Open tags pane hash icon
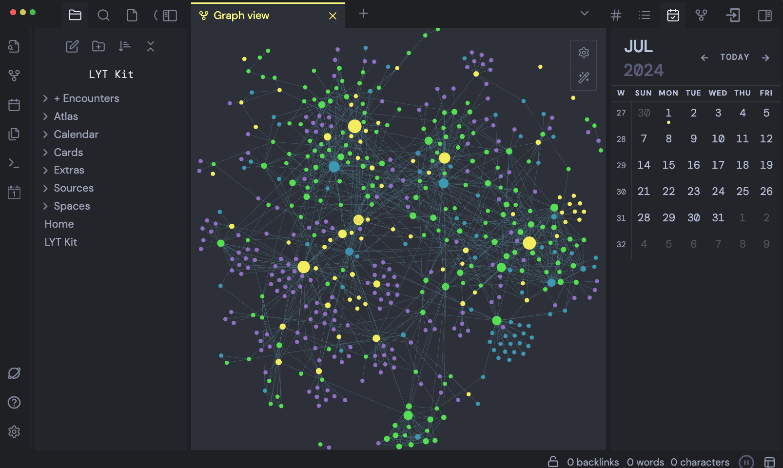The image size is (783, 468). (x=616, y=15)
